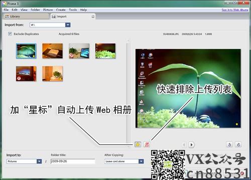Image resolution: width=251 pixels, height=180 pixels.
Task: Go to the next photo with right arrow
Action: (x=192, y=144)
